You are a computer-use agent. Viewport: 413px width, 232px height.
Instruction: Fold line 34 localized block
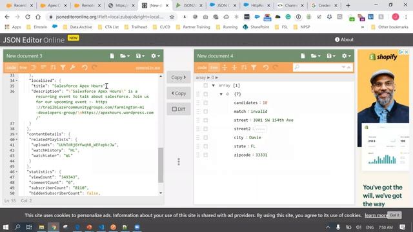pos(17,81)
